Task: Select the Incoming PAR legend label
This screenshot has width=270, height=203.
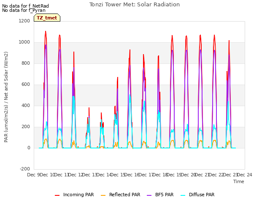Action: [x=78, y=195]
